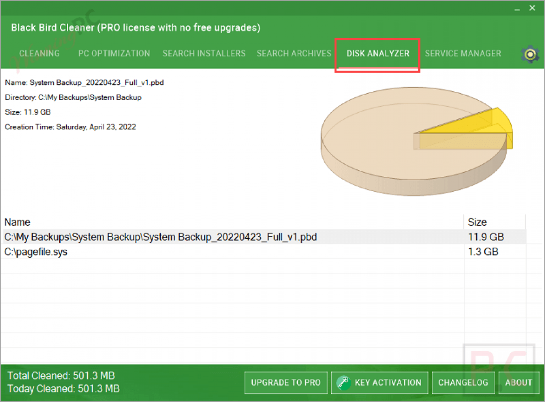Switch to the Cleaning tab
Screen dimensions: 545x402
tap(39, 53)
